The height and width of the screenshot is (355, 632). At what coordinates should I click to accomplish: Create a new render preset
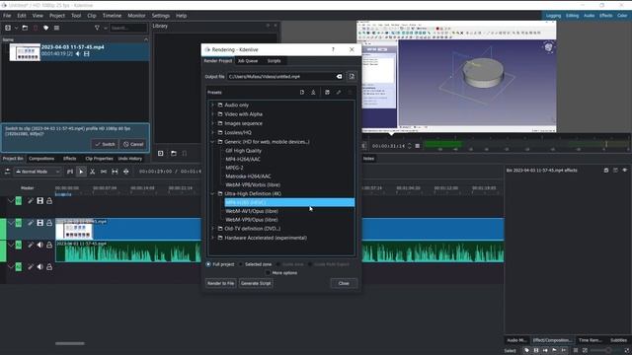302,92
